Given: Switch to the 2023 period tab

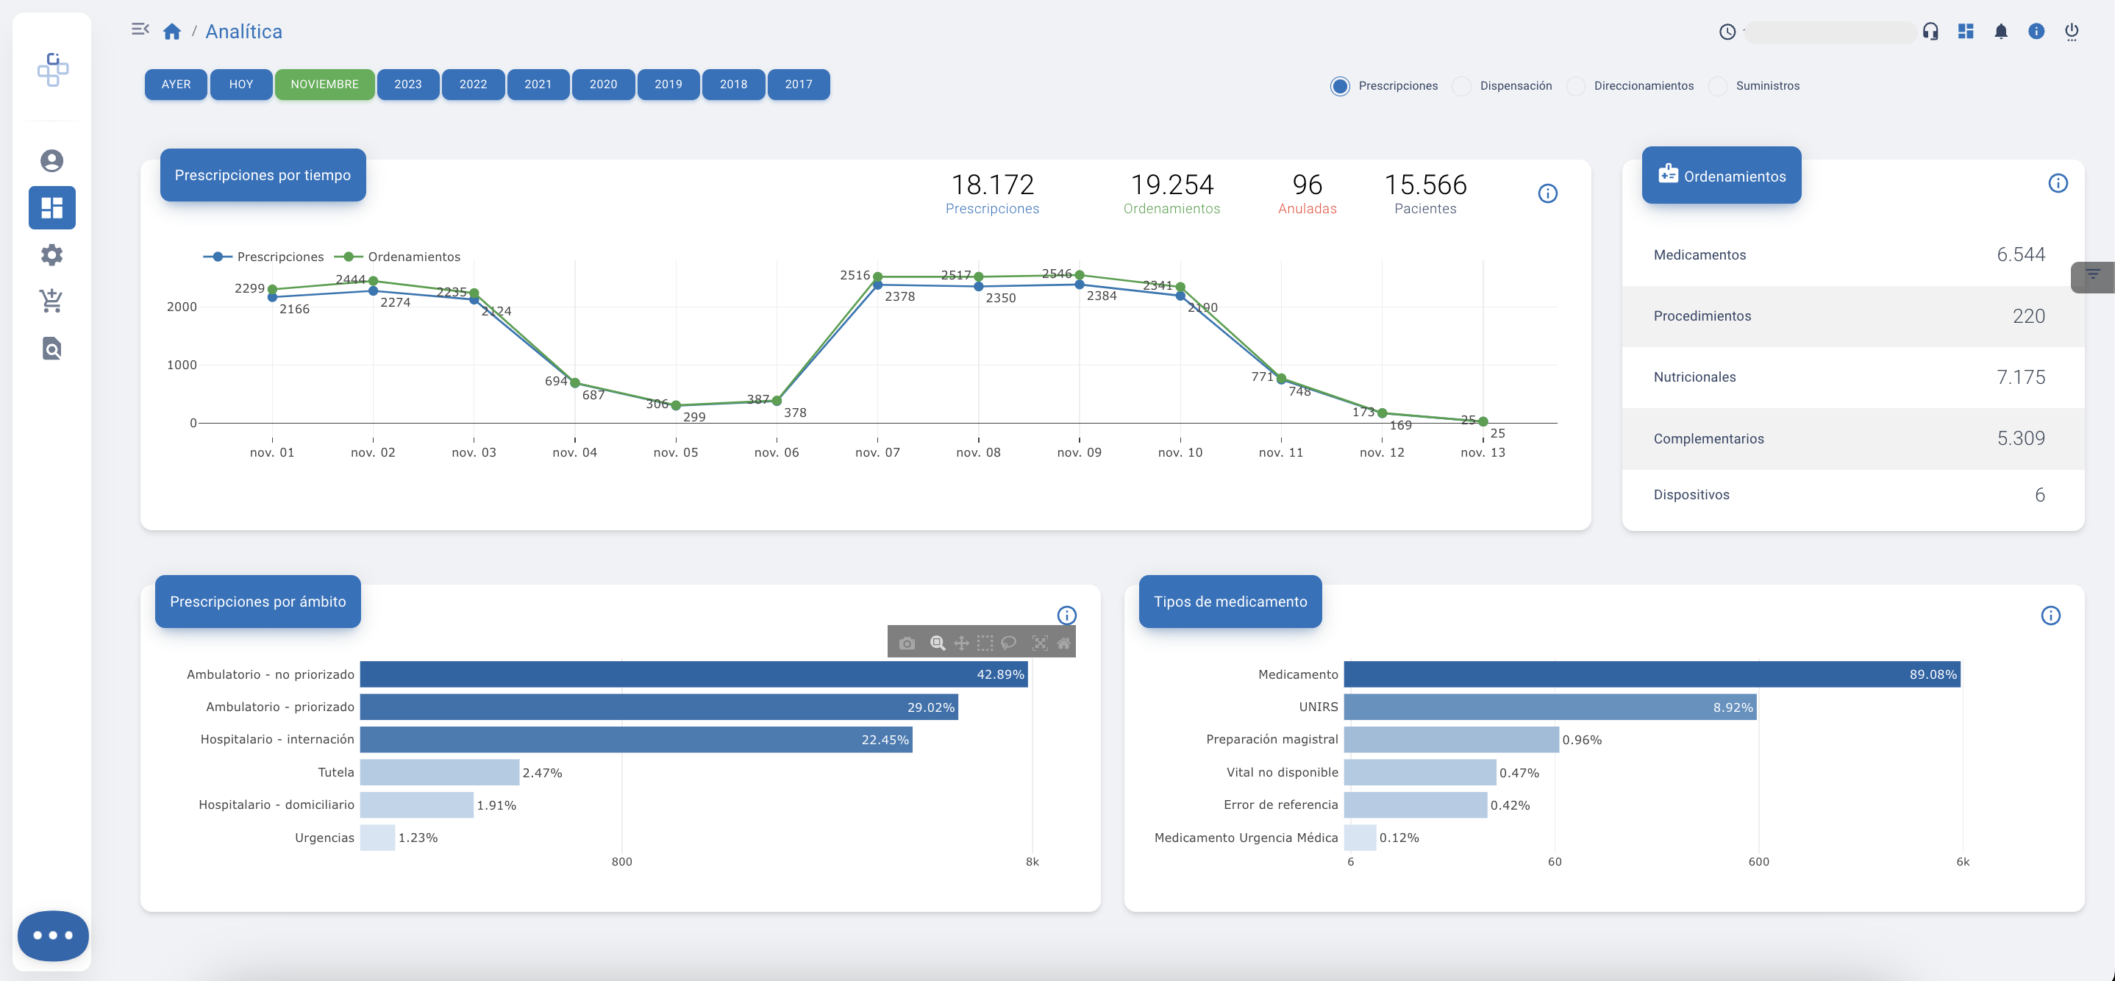Looking at the screenshot, I should coord(408,85).
